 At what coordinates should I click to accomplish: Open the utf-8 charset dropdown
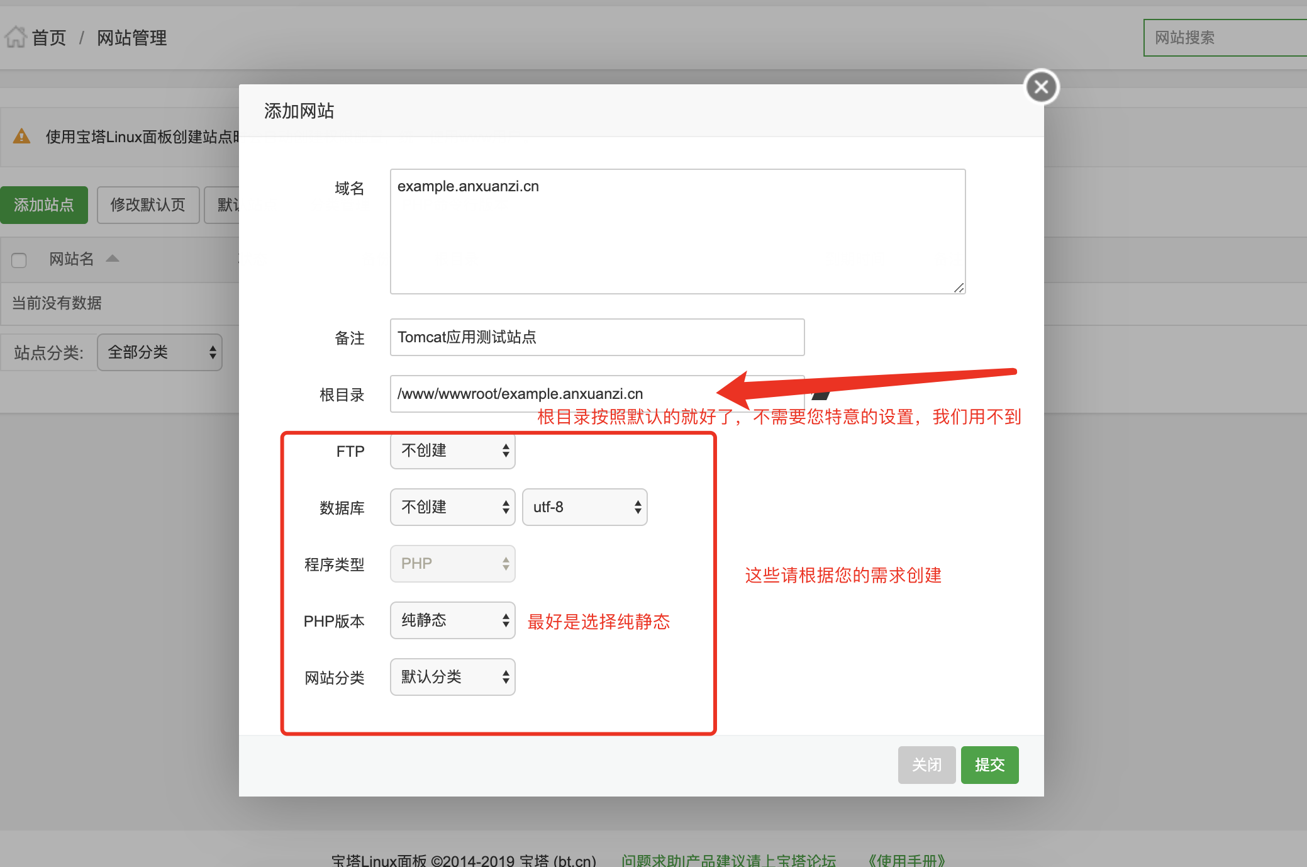tap(584, 507)
